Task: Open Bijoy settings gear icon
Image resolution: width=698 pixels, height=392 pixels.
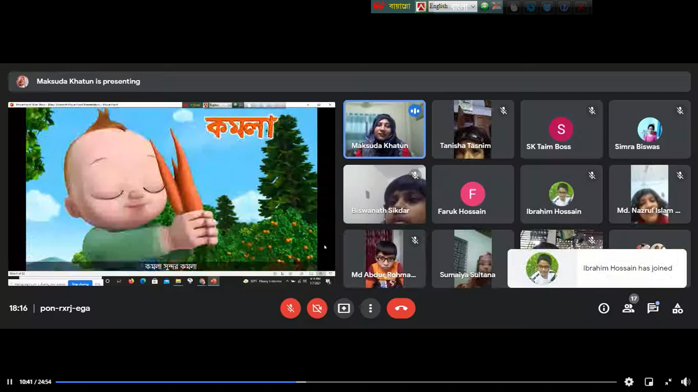Action: point(531,7)
